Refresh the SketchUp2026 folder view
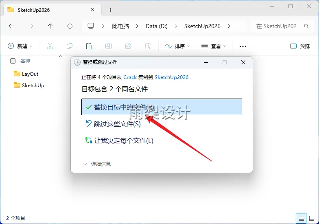 point(70,26)
